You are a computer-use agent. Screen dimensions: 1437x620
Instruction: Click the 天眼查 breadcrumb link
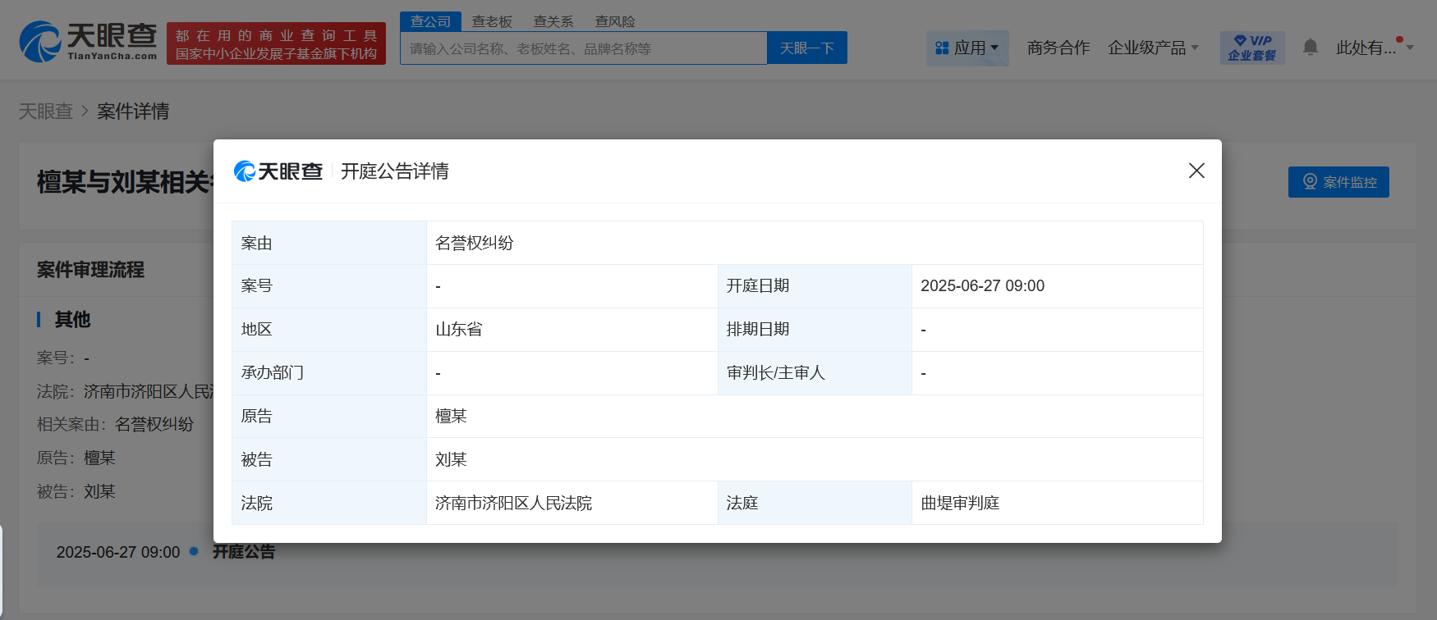point(46,111)
